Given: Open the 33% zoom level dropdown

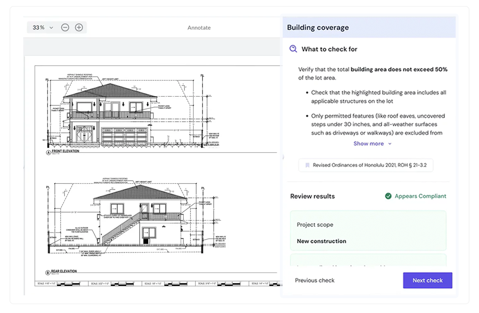Looking at the screenshot, I should pyautogui.click(x=43, y=27).
